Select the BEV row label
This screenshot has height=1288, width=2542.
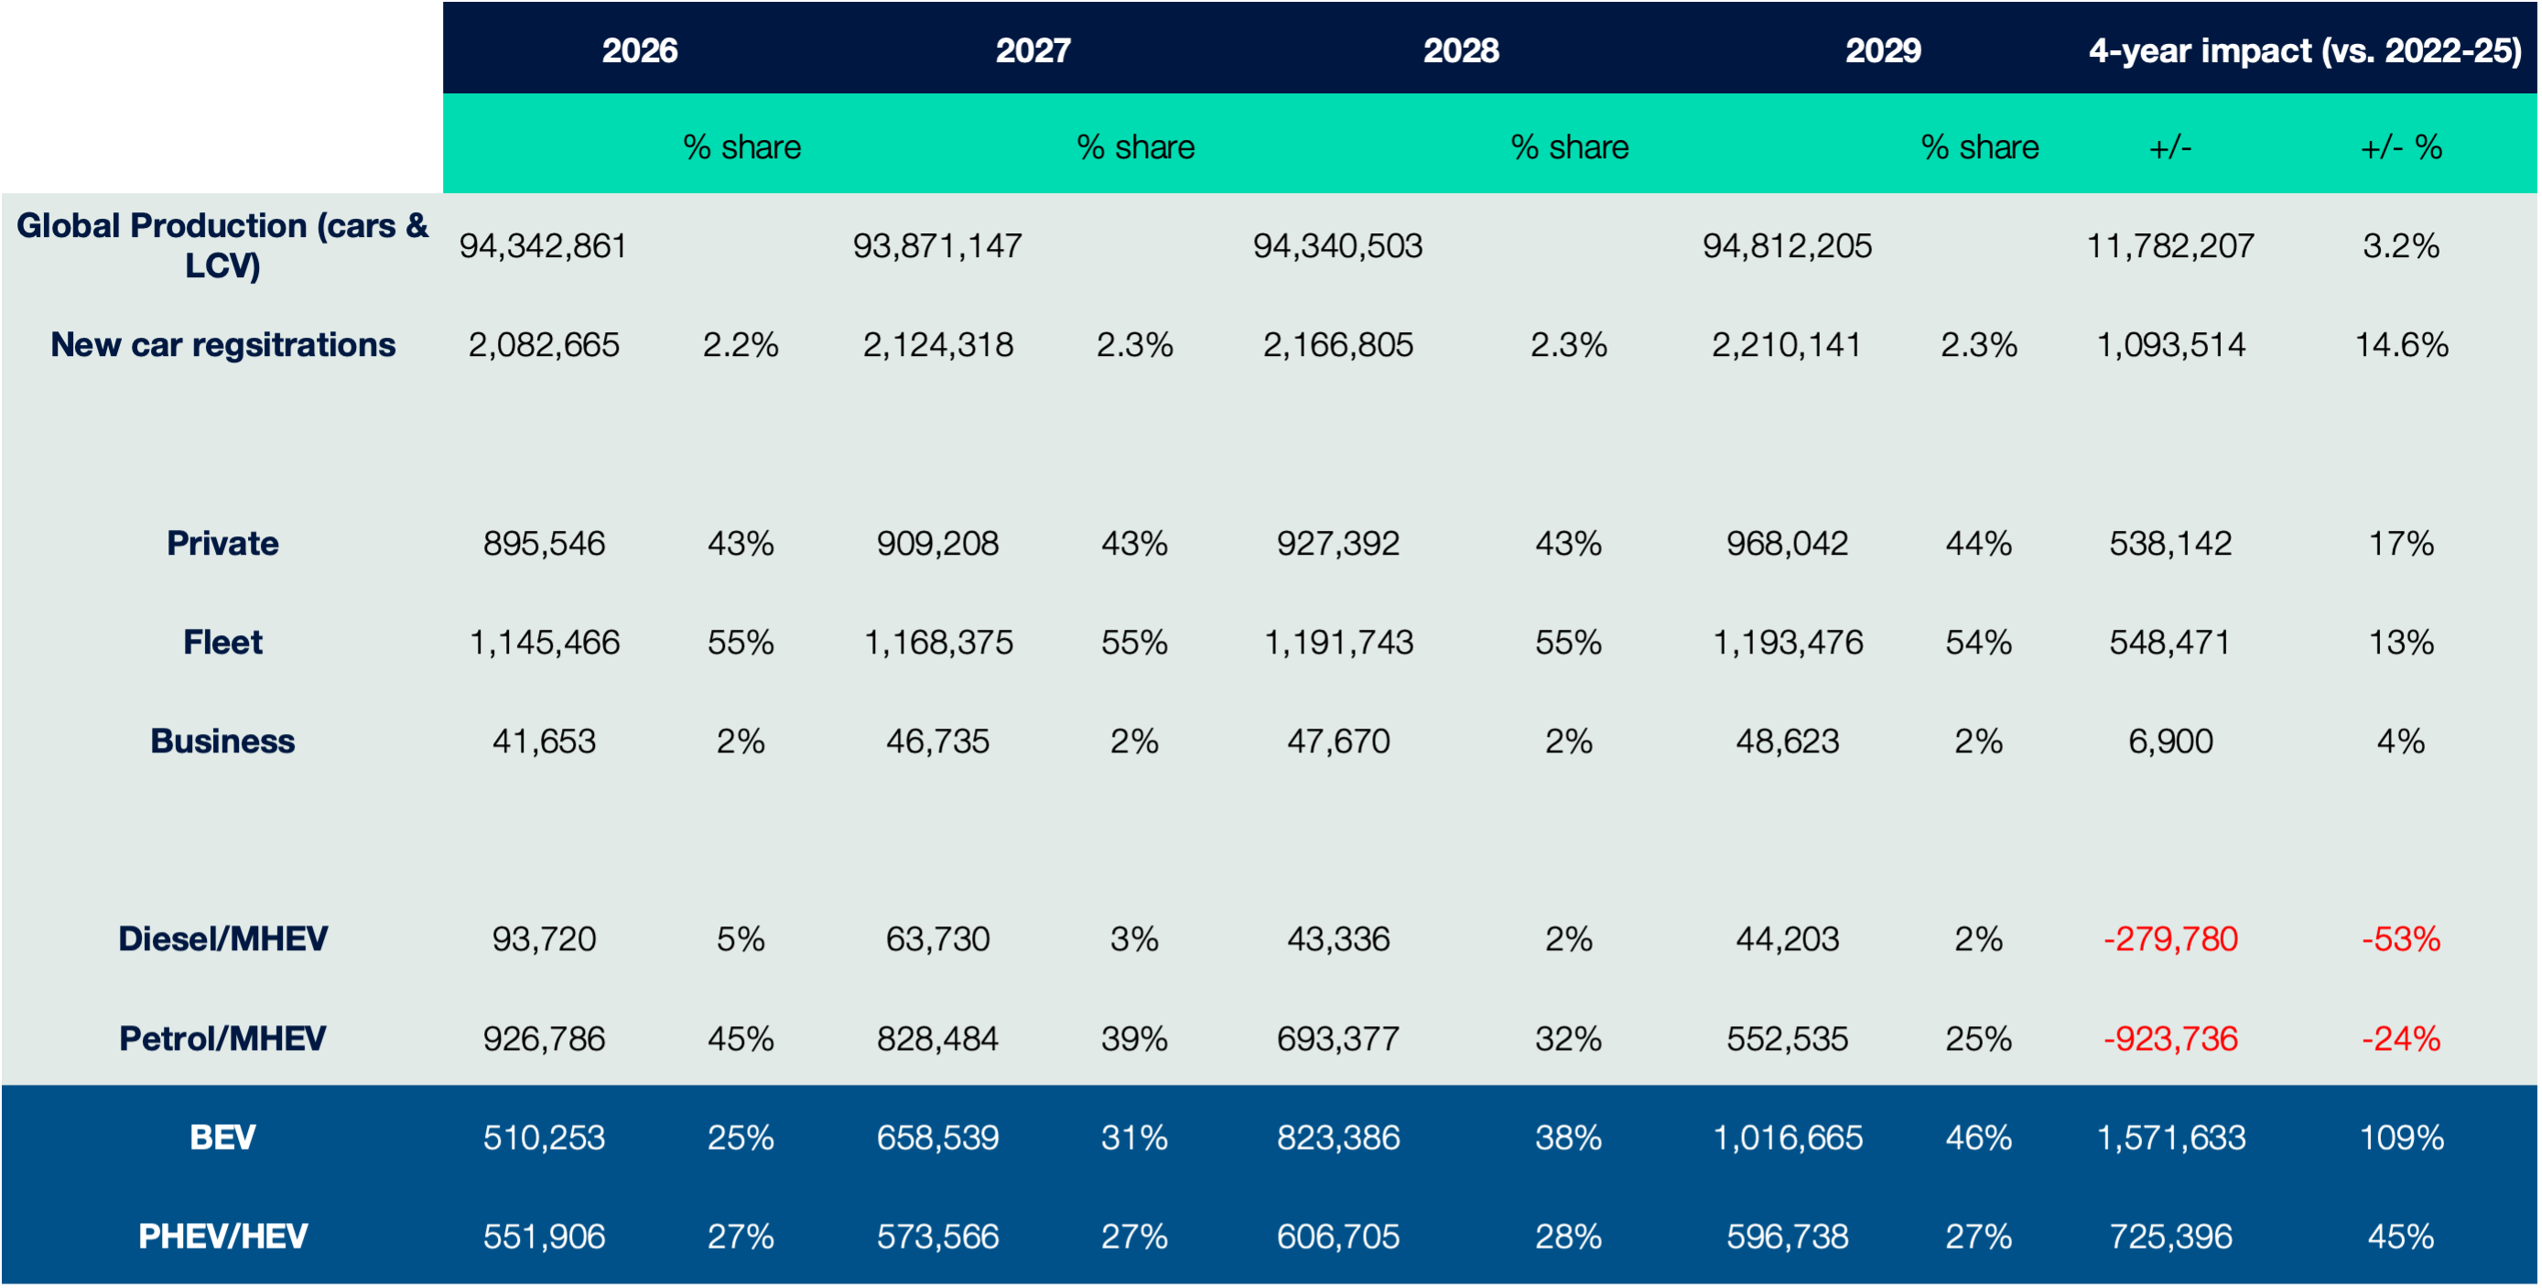click(223, 1137)
